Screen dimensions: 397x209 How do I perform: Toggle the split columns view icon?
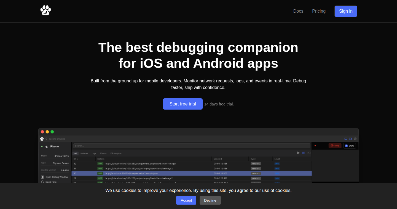(x=304, y=153)
